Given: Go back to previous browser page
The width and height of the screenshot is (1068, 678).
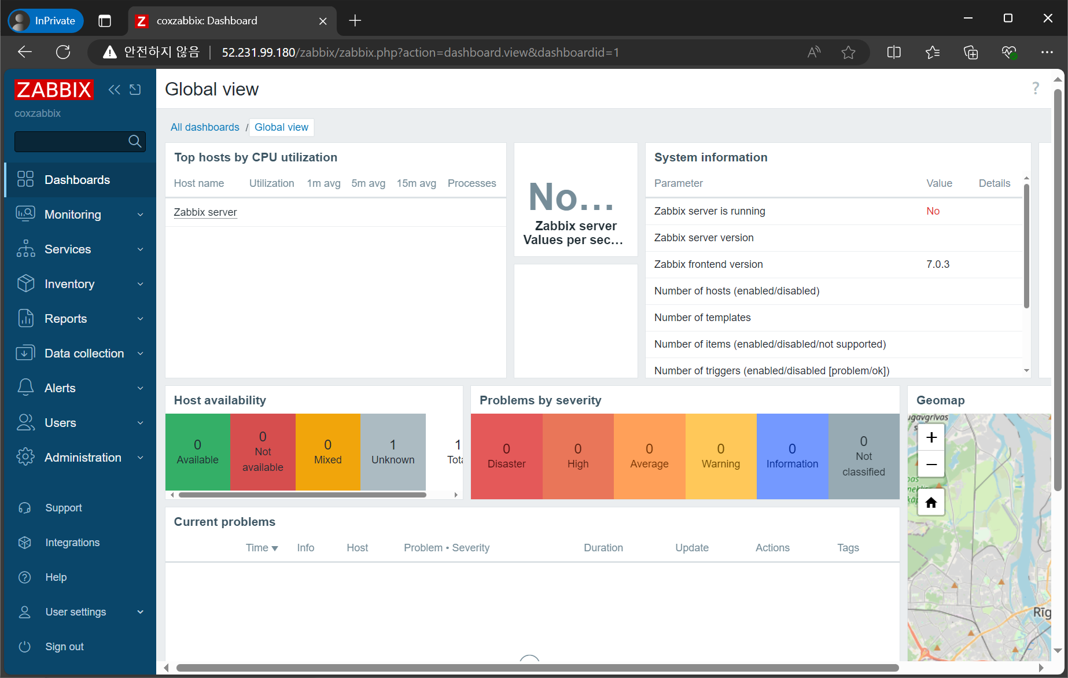Looking at the screenshot, I should (x=25, y=52).
